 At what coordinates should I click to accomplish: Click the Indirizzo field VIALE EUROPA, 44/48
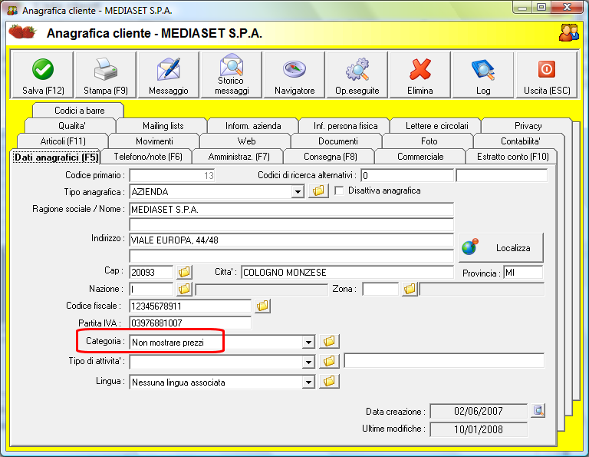[x=291, y=240]
